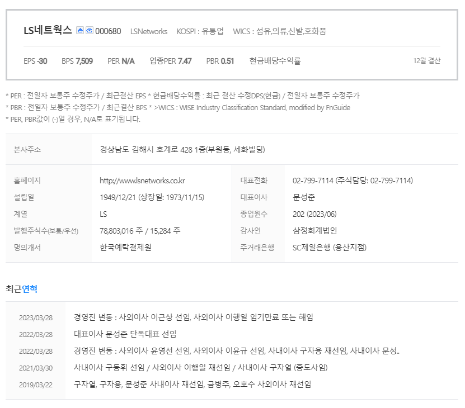This screenshot has height=408, width=465.
Task: Click the 2023/03/28 history date
Action: (36, 318)
